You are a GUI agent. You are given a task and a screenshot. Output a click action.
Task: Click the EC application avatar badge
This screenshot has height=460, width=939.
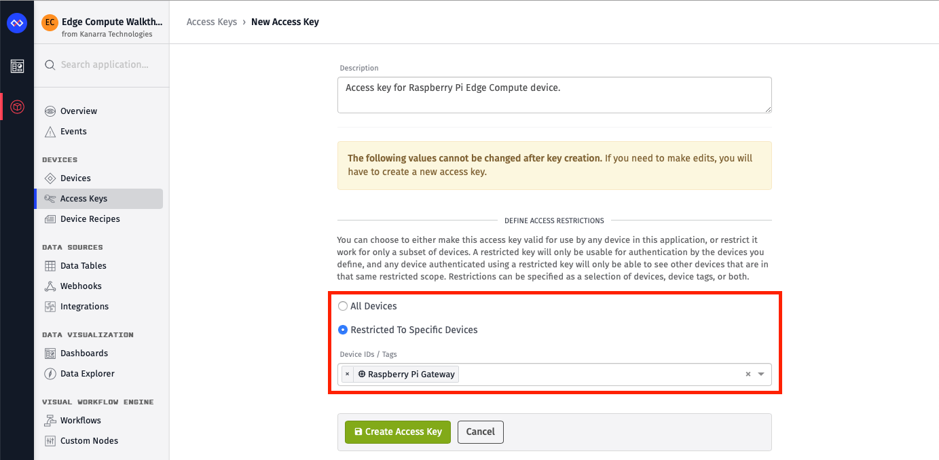pos(50,22)
